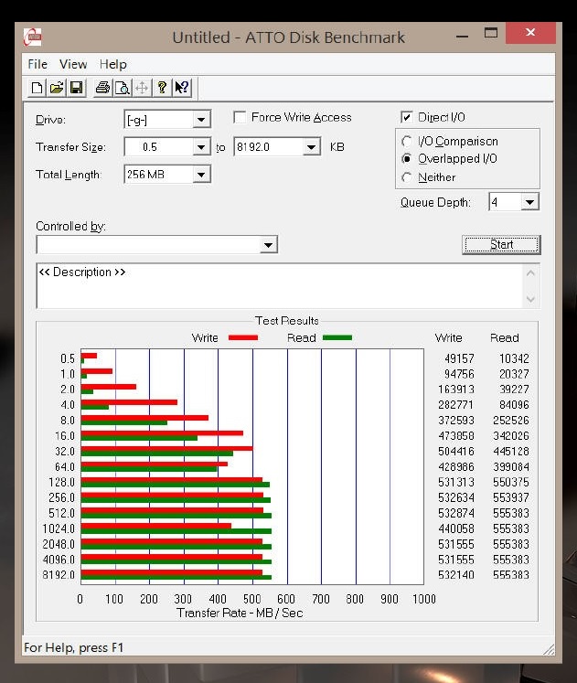The height and width of the screenshot is (683, 577).
Task: Click the red Write legend swatch
Action: (x=243, y=337)
